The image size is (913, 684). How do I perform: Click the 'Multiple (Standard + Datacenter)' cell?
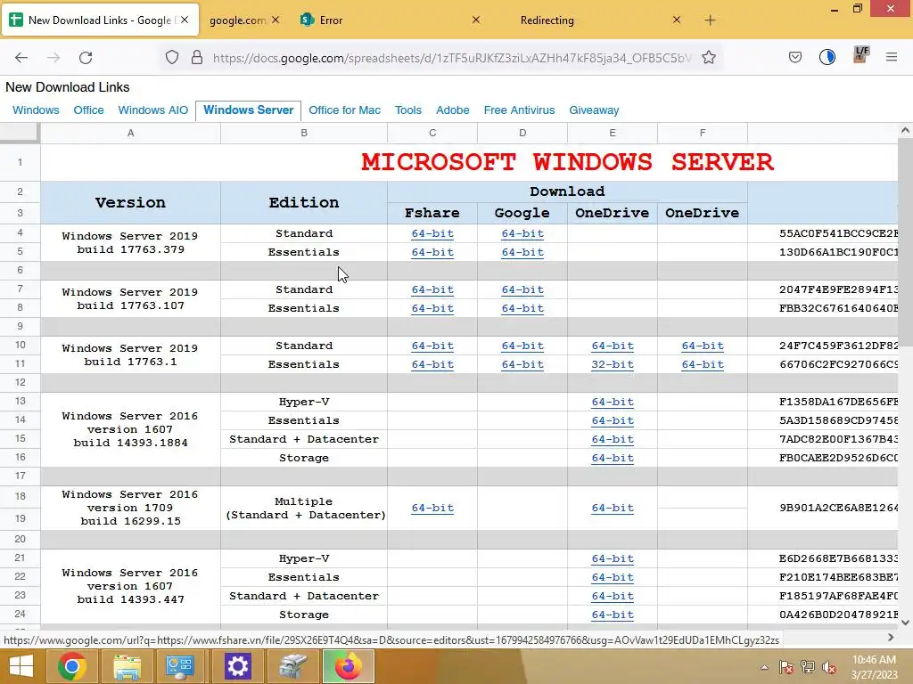pyautogui.click(x=304, y=509)
